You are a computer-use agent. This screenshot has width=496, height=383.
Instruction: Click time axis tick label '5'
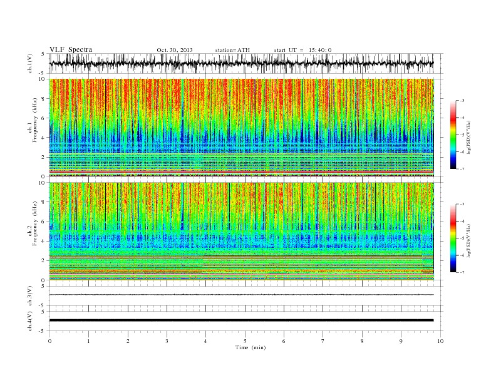coord(245,341)
